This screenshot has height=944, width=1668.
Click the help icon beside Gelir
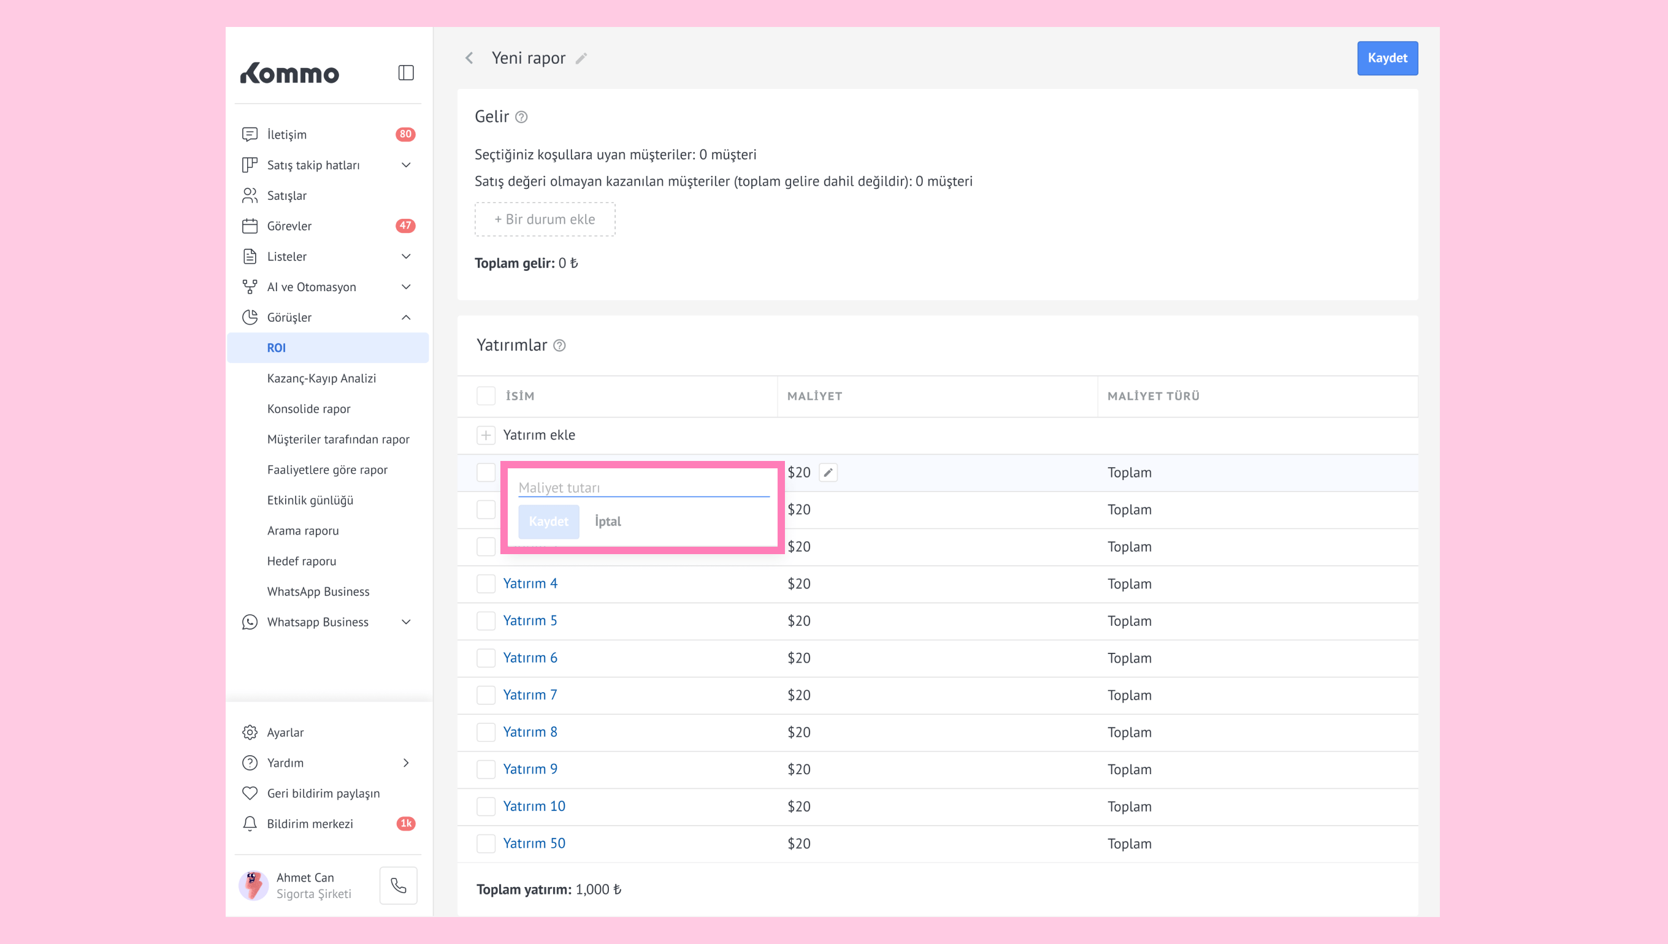pyautogui.click(x=521, y=117)
